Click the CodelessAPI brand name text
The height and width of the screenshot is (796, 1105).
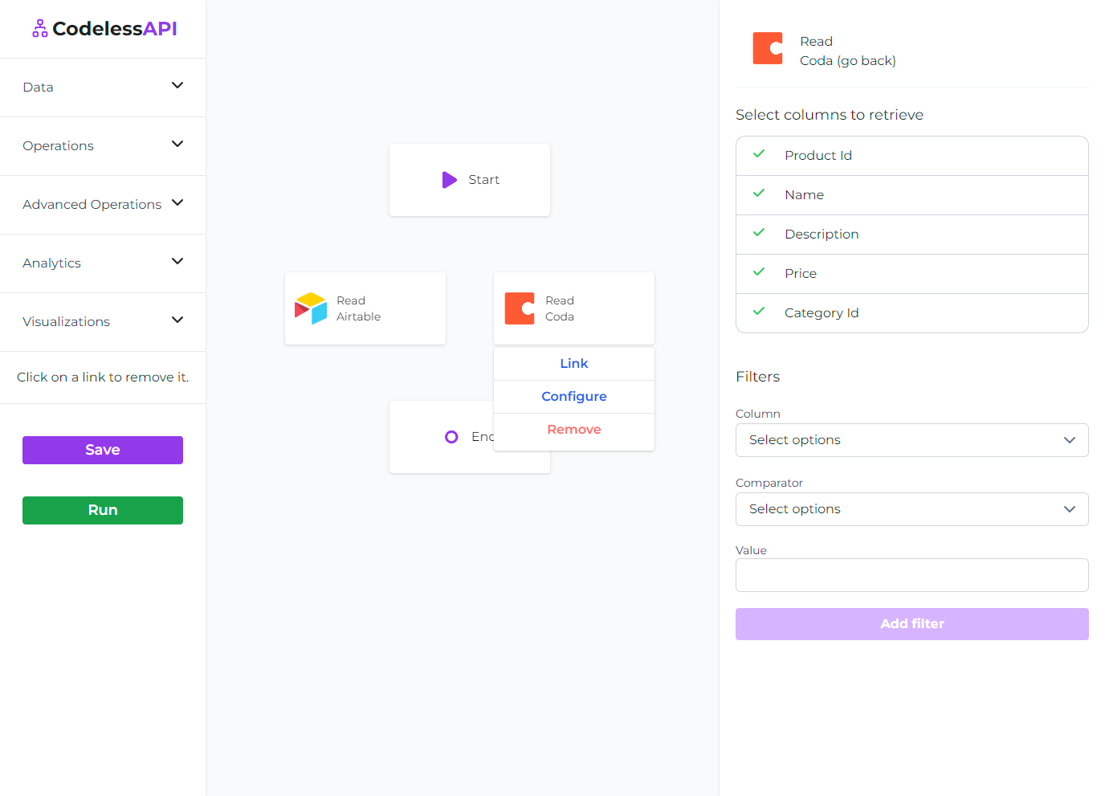coord(115,29)
